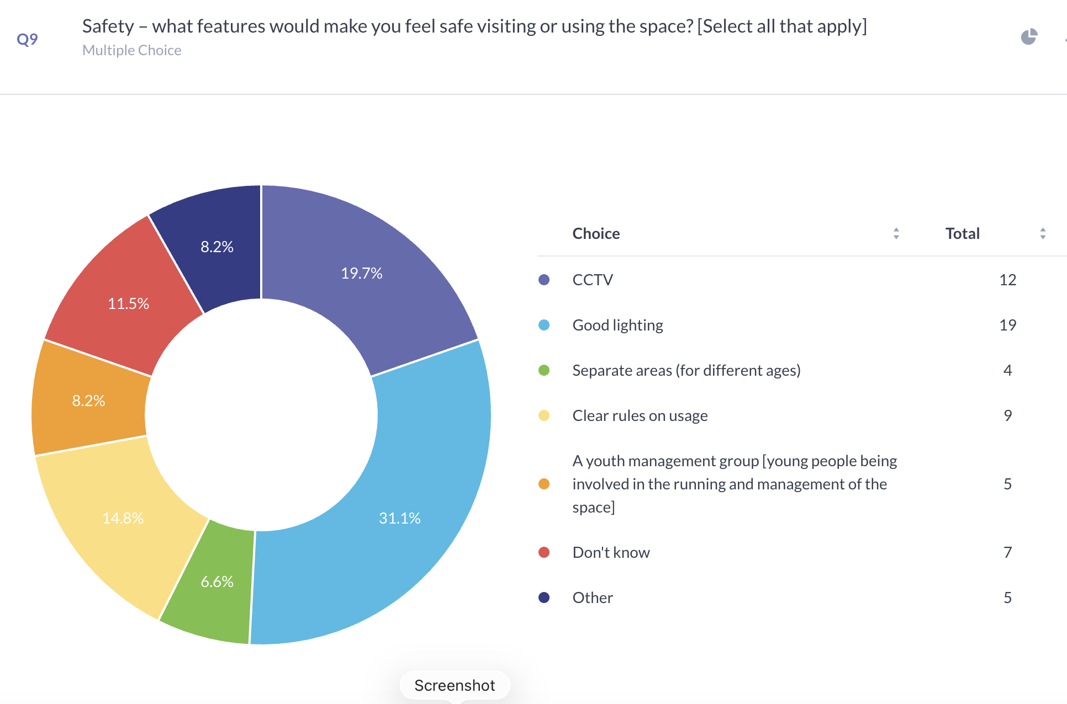The image size is (1067, 704).
Task: Sort table by Total column arrows
Action: (1042, 233)
